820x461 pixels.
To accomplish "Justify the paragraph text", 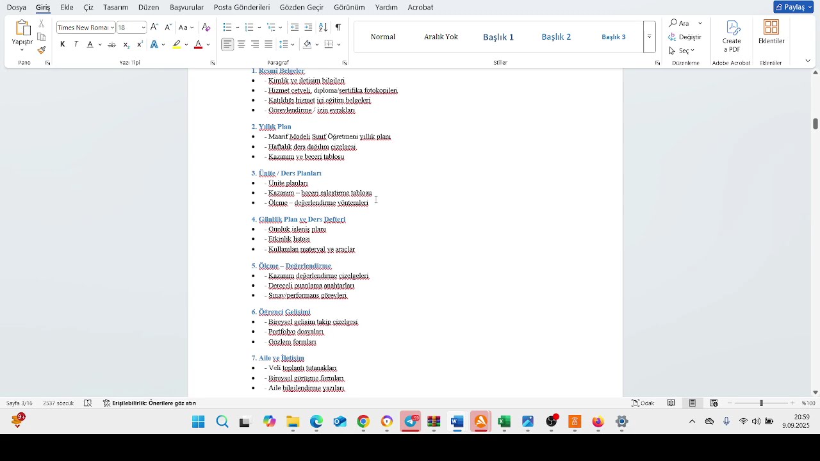I will point(268,44).
